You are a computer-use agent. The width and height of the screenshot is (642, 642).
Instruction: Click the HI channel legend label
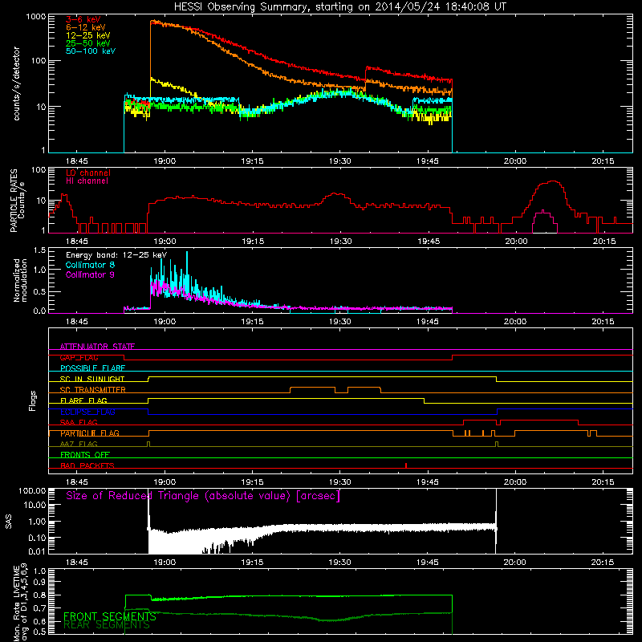coord(87,181)
